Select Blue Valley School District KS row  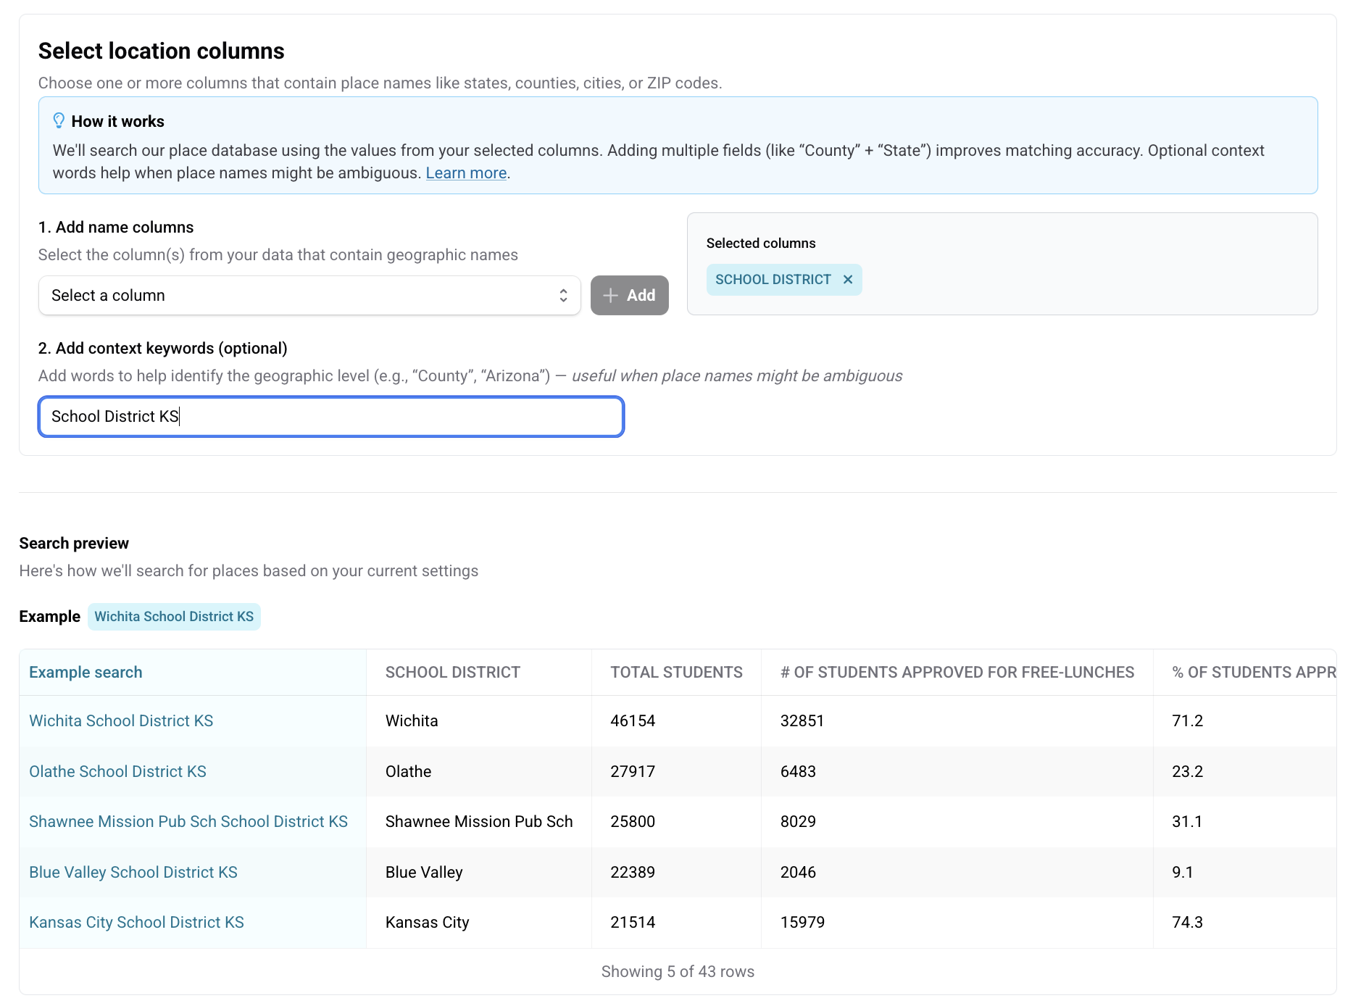[x=133, y=873]
